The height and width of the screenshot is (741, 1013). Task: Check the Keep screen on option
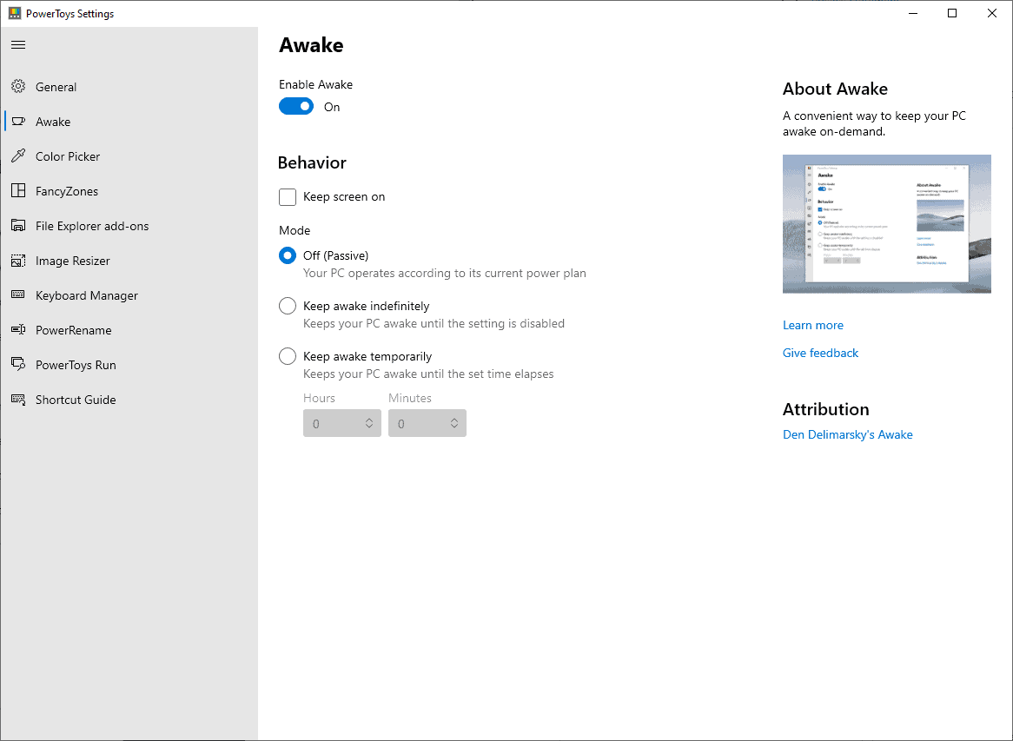click(288, 197)
